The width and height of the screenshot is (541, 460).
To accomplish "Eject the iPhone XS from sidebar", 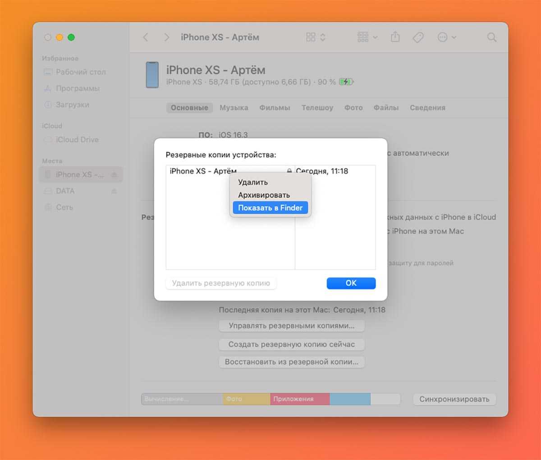I will pyautogui.click(x=114, y=175).
